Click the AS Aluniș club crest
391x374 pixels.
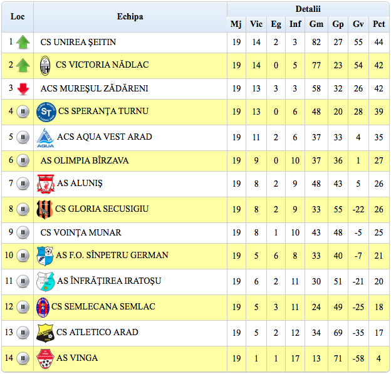(x=45, y=184)
